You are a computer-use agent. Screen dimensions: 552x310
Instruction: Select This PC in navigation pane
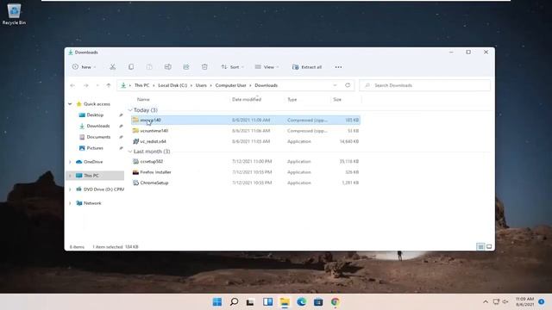[x=91, y=176]
